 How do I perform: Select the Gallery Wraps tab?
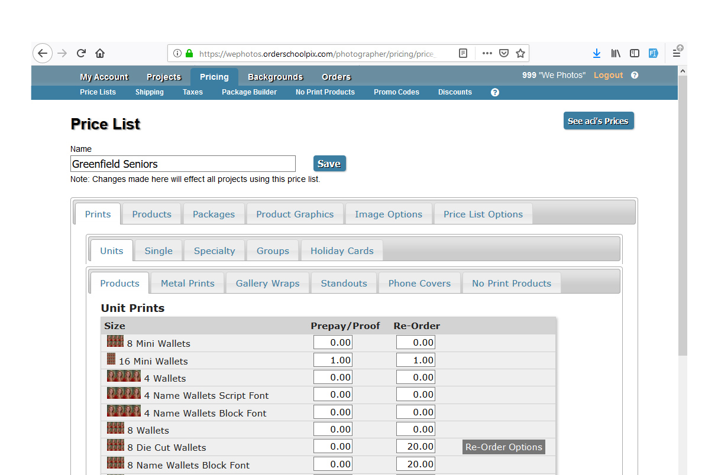tap(267, 284)
